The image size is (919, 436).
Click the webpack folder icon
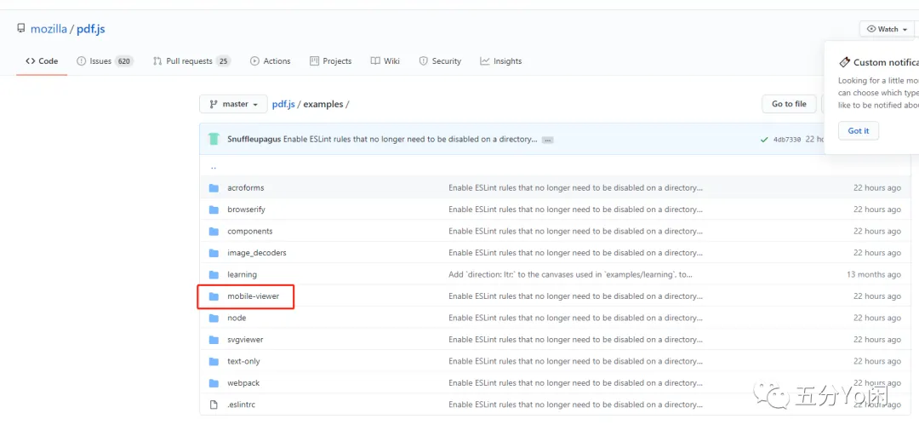(x=214, y=383)
